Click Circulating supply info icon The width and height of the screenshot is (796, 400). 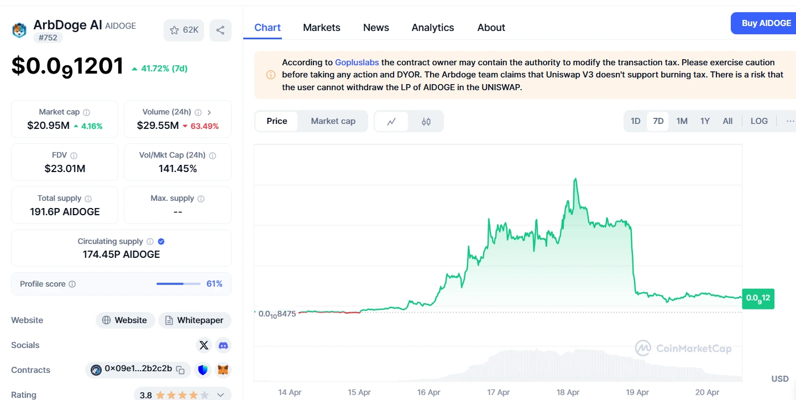point(150,242)
